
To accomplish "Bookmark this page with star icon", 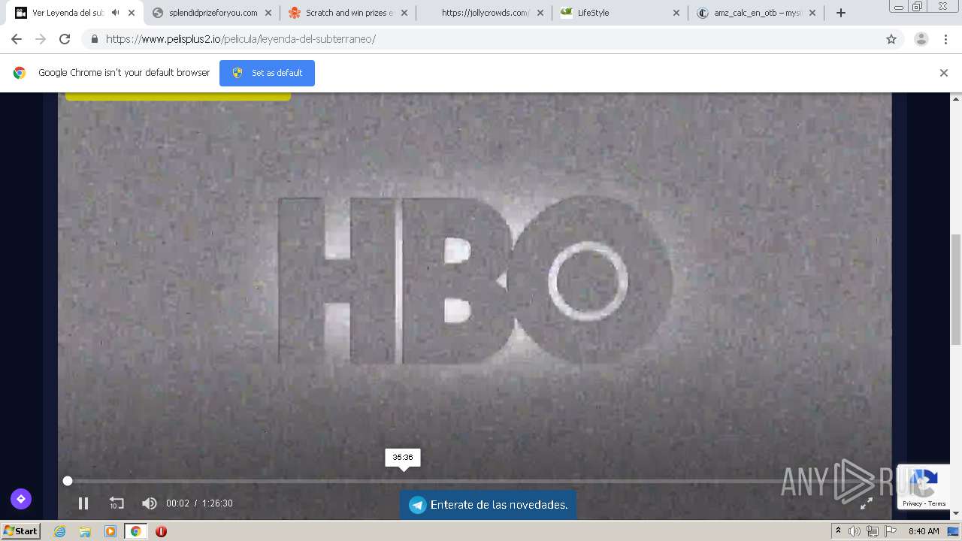I will (x=891, y=39).
